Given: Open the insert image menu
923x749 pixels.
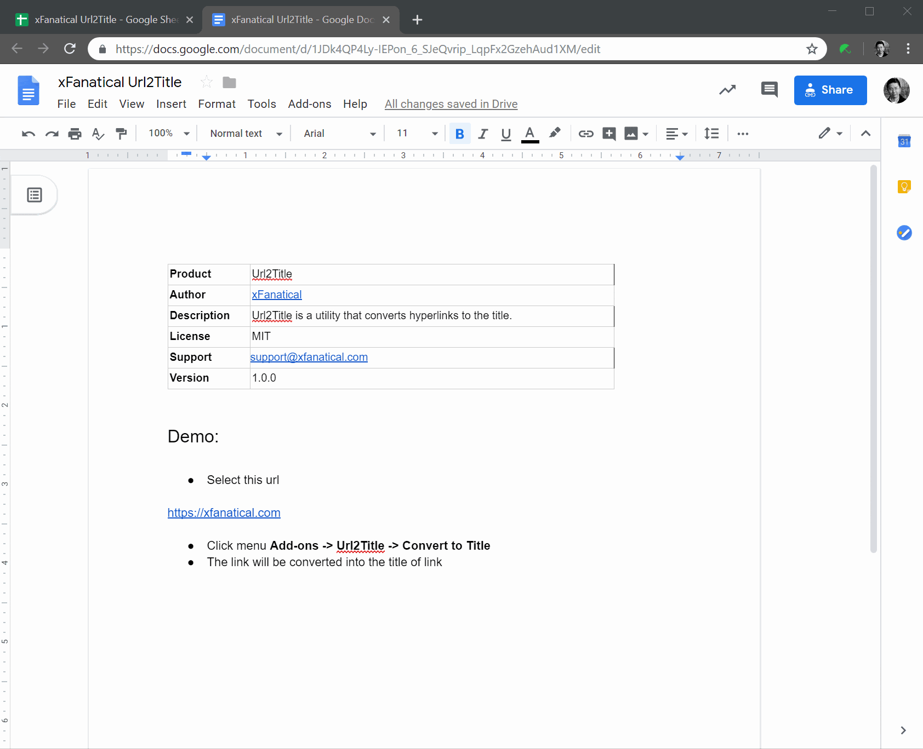Looking at the screenshot, I should point(636,133).
